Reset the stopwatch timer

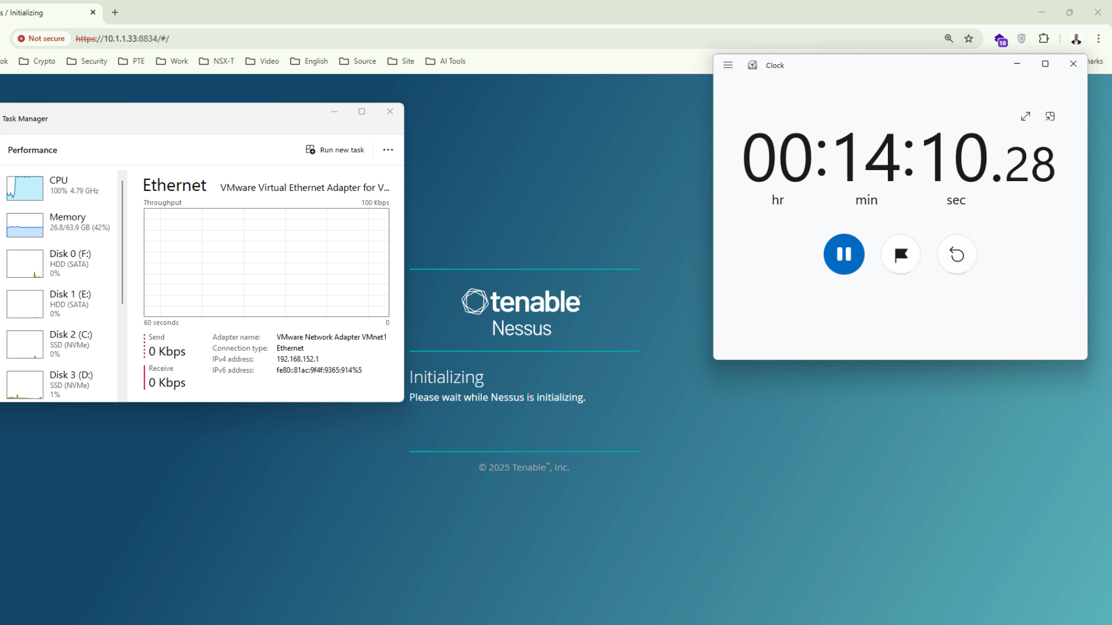pyautogui.click(x=957, y=255)
